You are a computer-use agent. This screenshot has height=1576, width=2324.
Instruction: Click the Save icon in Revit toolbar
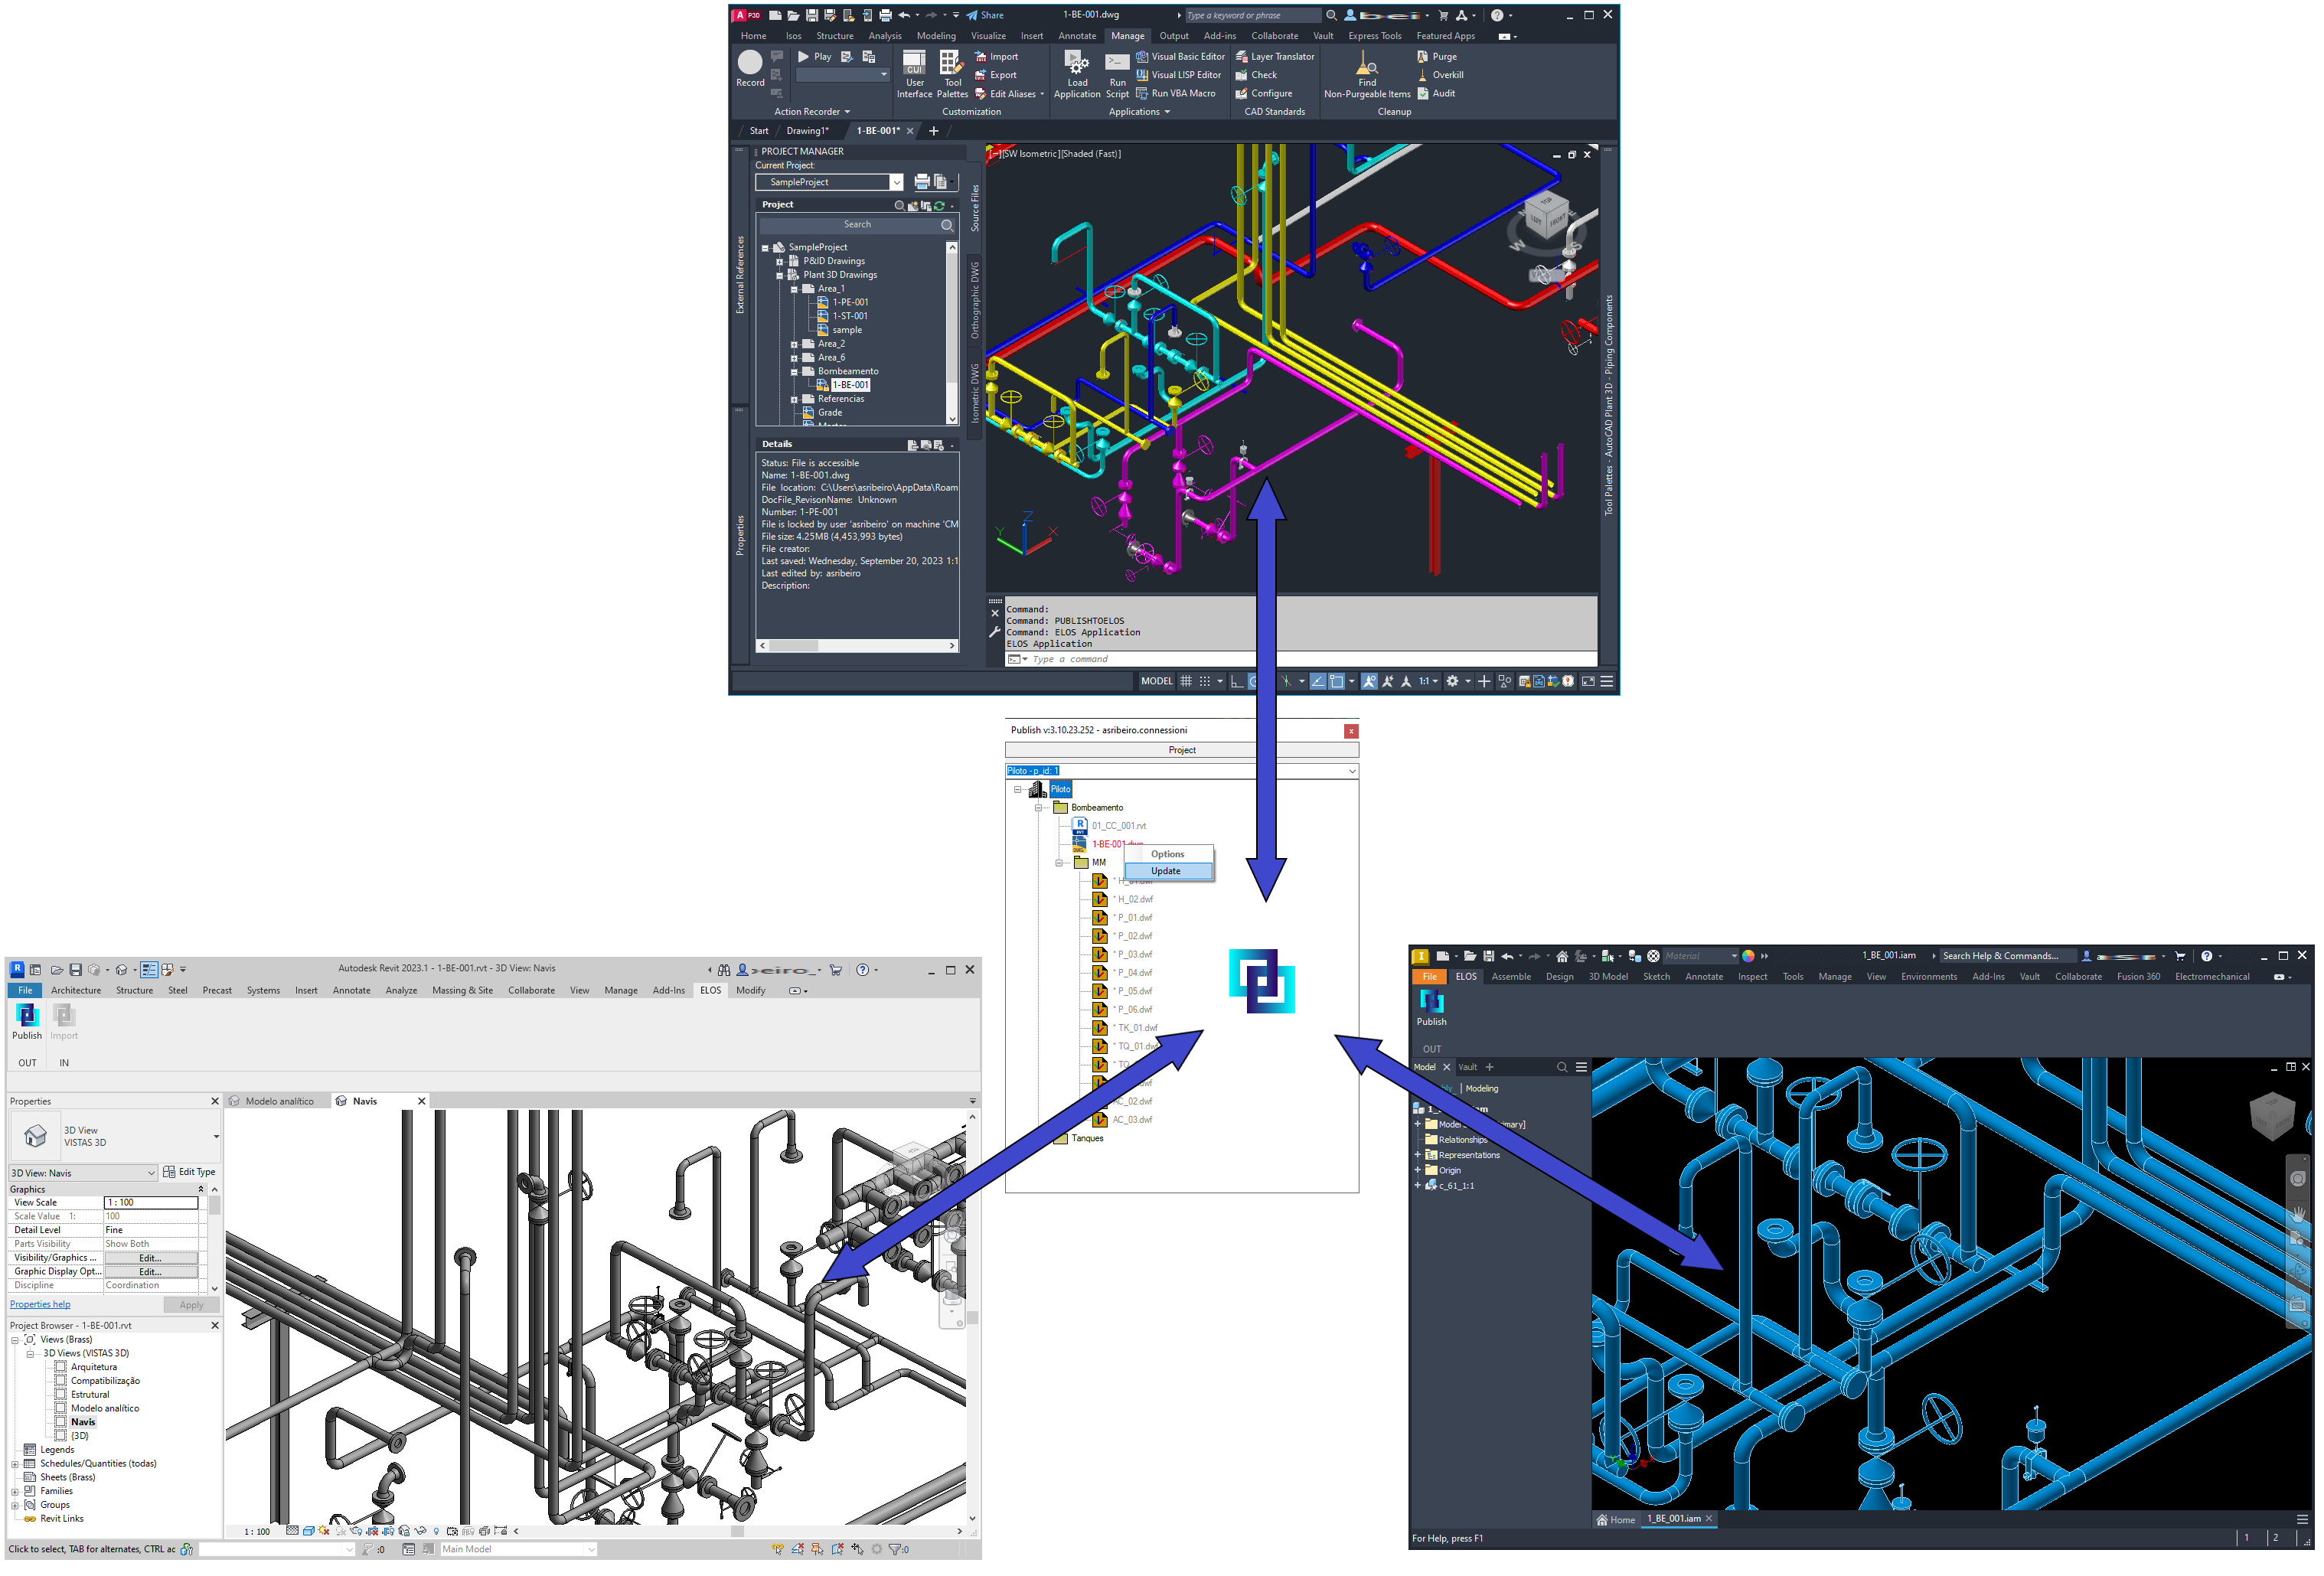tap(75, 970)
